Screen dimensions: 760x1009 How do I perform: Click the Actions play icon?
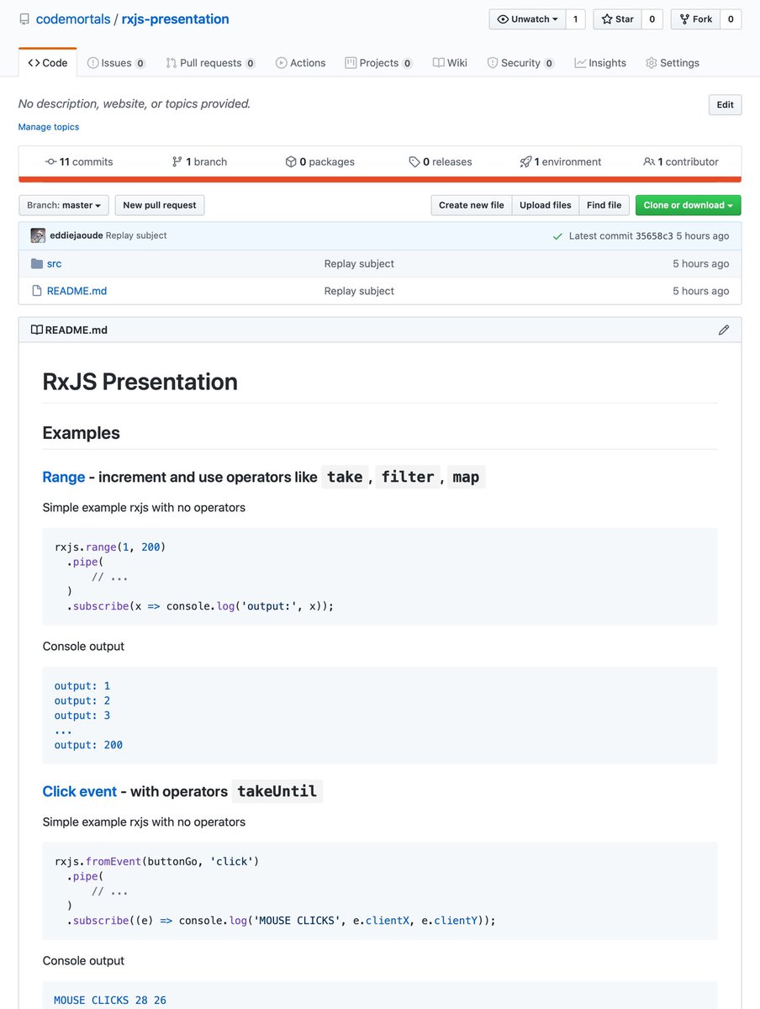click(281, 63)
